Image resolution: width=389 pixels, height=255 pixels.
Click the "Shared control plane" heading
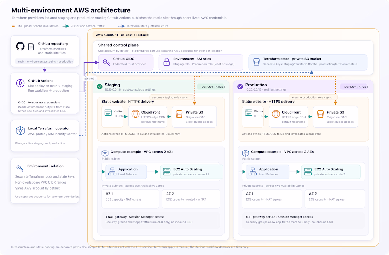[118, 45]
